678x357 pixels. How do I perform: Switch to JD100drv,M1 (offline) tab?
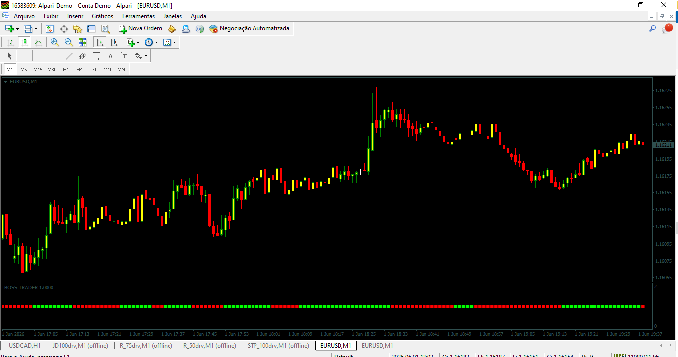[x=80, y=345]
